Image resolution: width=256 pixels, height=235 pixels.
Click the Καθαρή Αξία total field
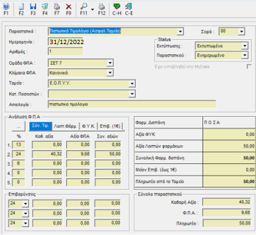227,202
